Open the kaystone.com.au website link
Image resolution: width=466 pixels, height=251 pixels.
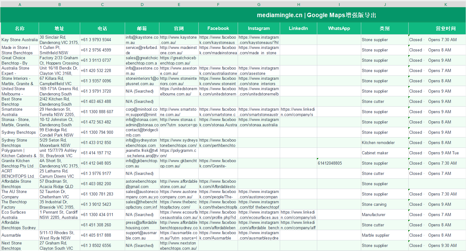click(179, 40)
